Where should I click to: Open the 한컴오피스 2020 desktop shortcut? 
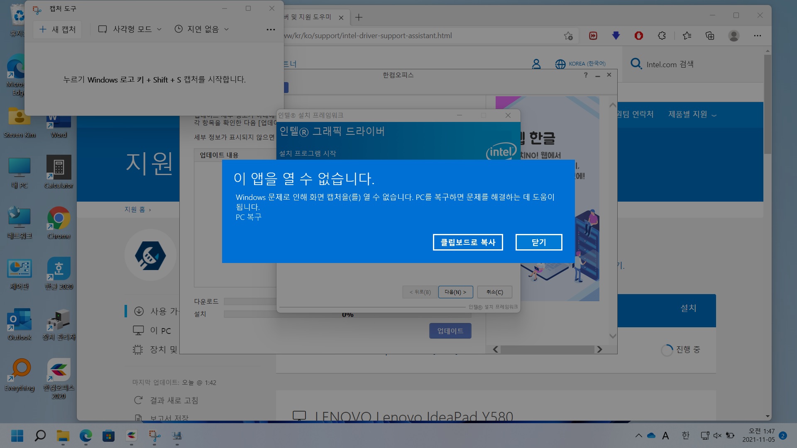59,378
